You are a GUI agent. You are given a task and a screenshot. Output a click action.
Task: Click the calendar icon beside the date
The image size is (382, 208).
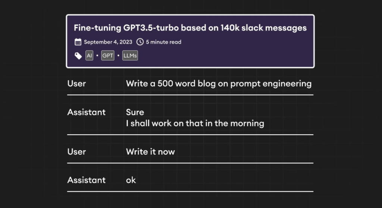pyautogui.click(x=78, y=42)
